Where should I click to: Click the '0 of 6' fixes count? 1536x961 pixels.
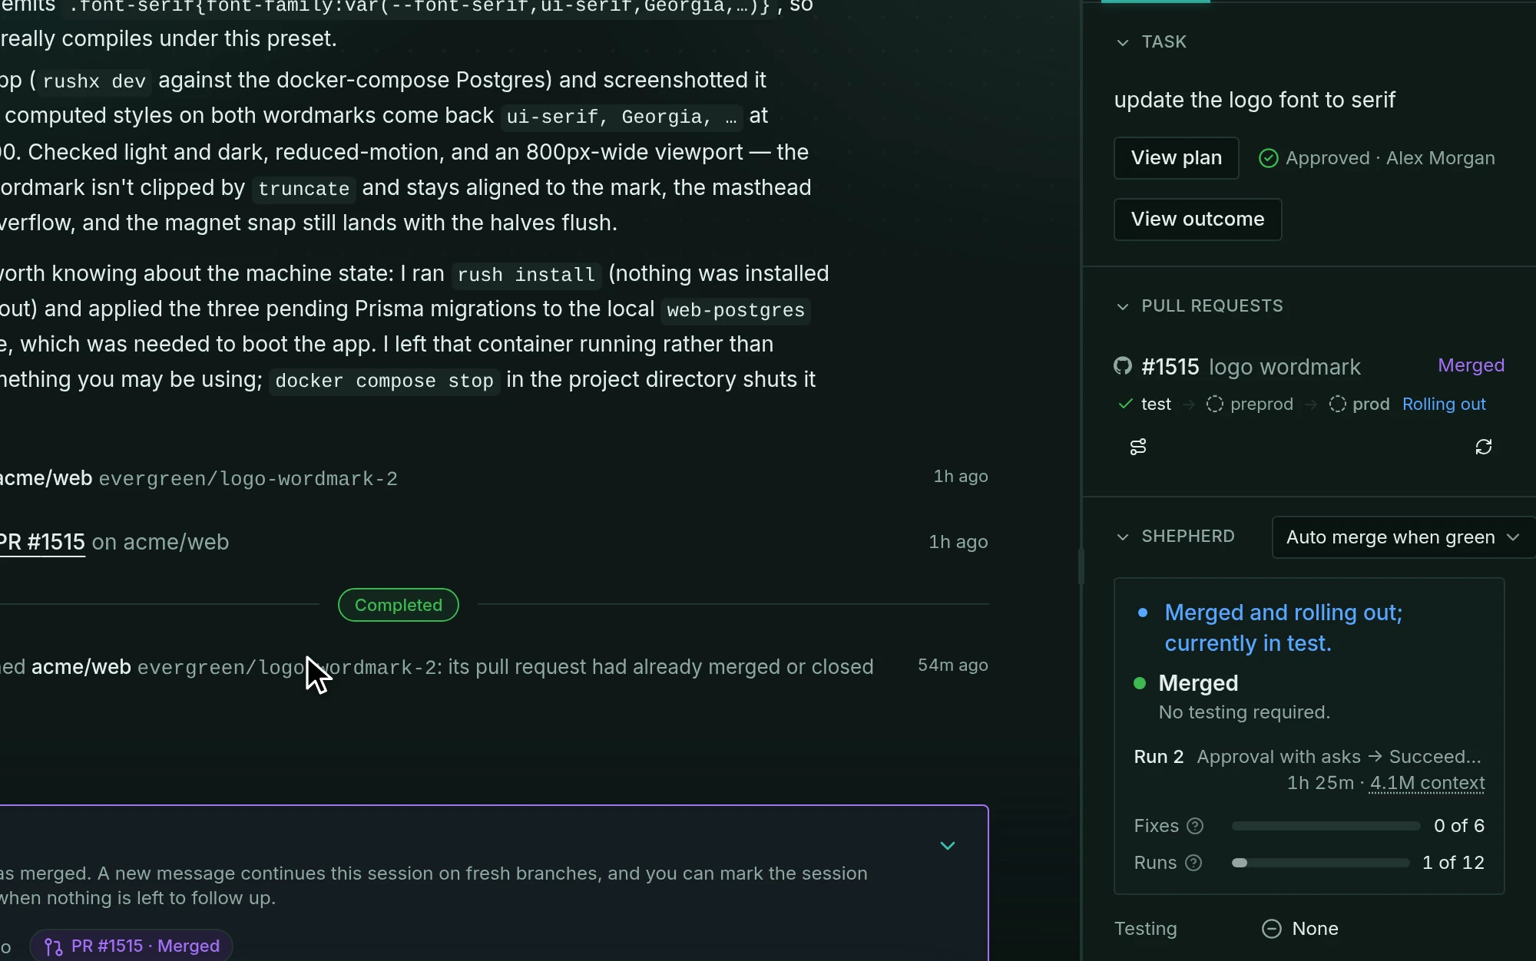pyautogui.click(x=1459, y=826)
